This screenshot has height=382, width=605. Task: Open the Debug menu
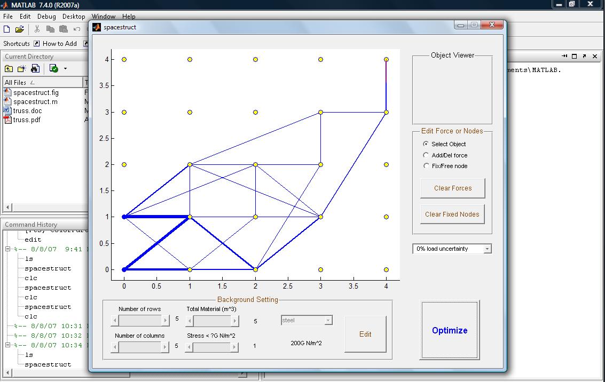(46, 17)
